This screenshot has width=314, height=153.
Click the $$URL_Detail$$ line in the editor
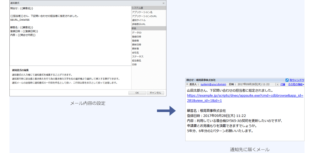(20, 20)
